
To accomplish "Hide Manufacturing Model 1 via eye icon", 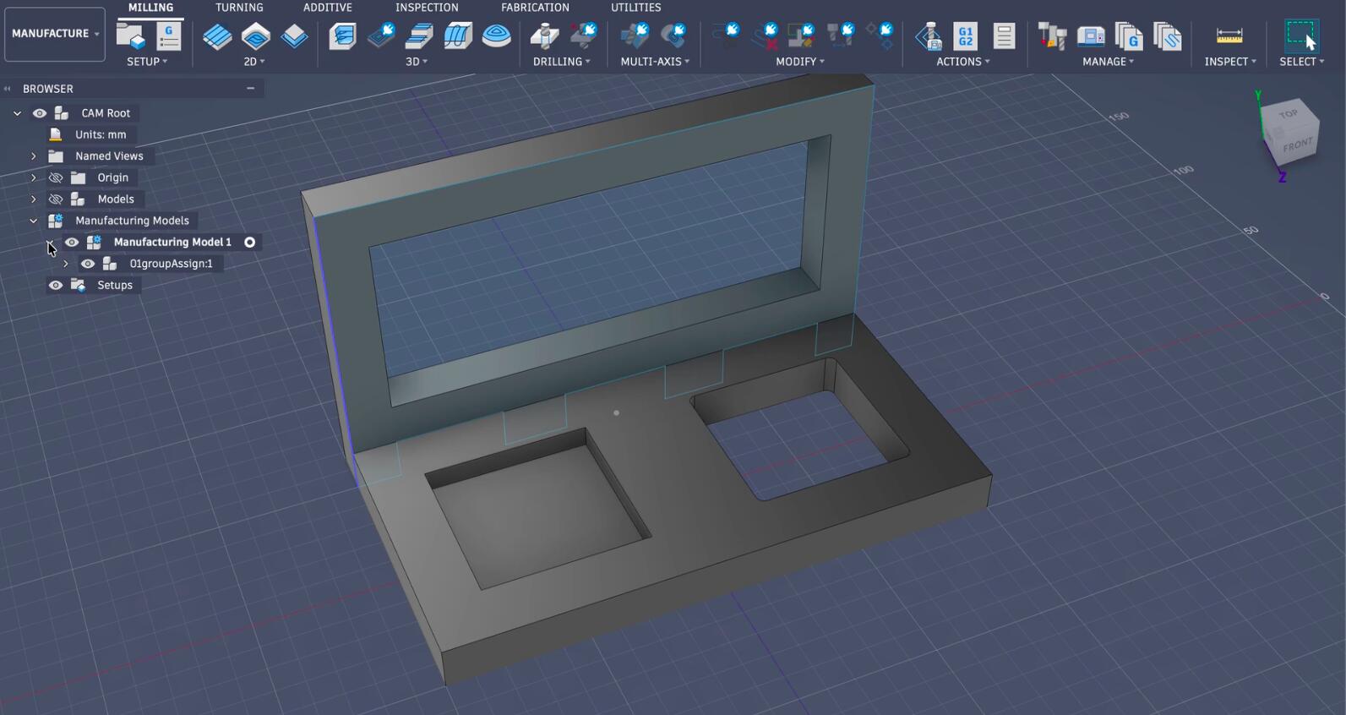I will tap(72, 243).
